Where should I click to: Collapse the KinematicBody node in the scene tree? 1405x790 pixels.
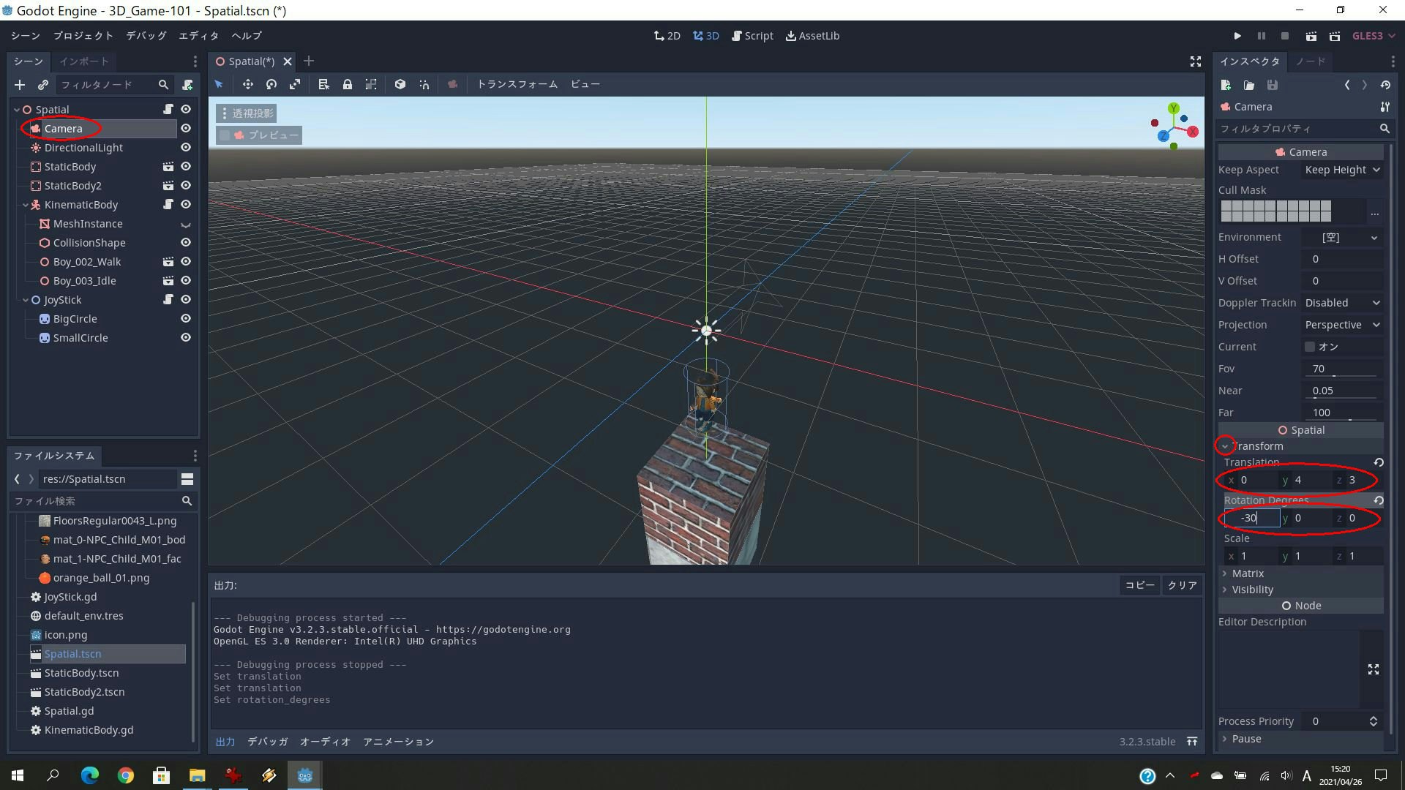pyautogui.click(x=24, y=205)
